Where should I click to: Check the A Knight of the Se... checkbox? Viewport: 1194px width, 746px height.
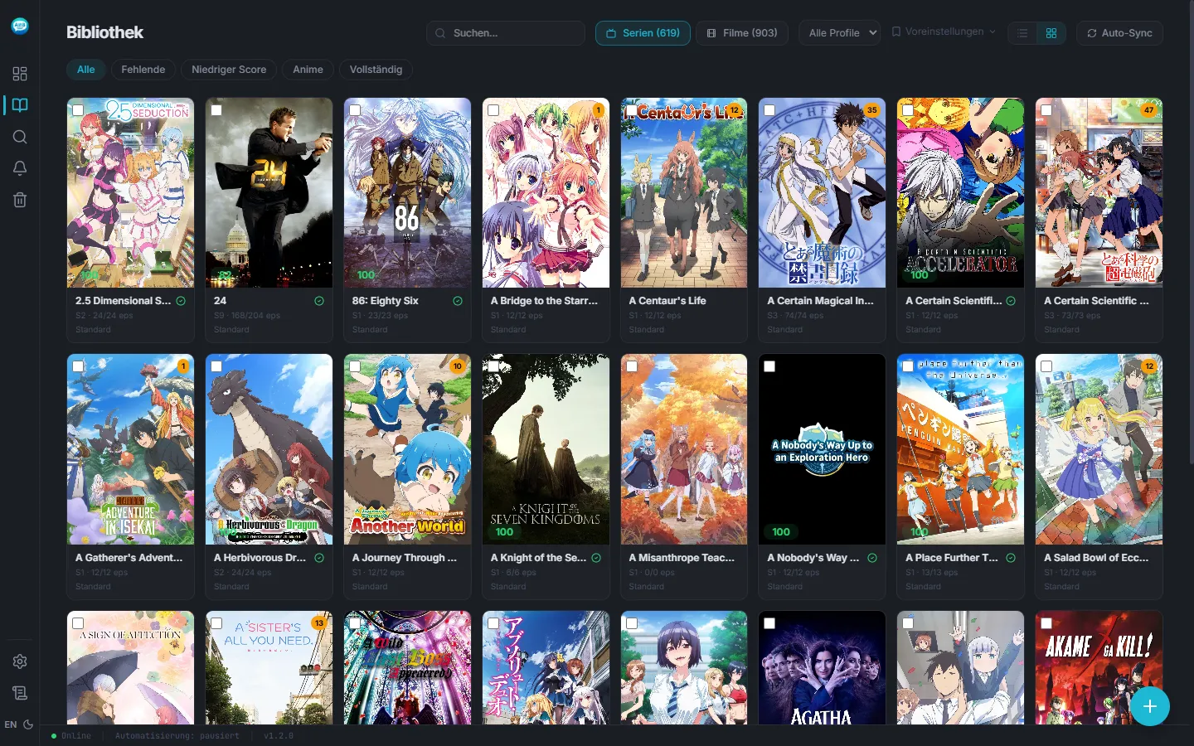pyautogui.click(x=493, y=366)
